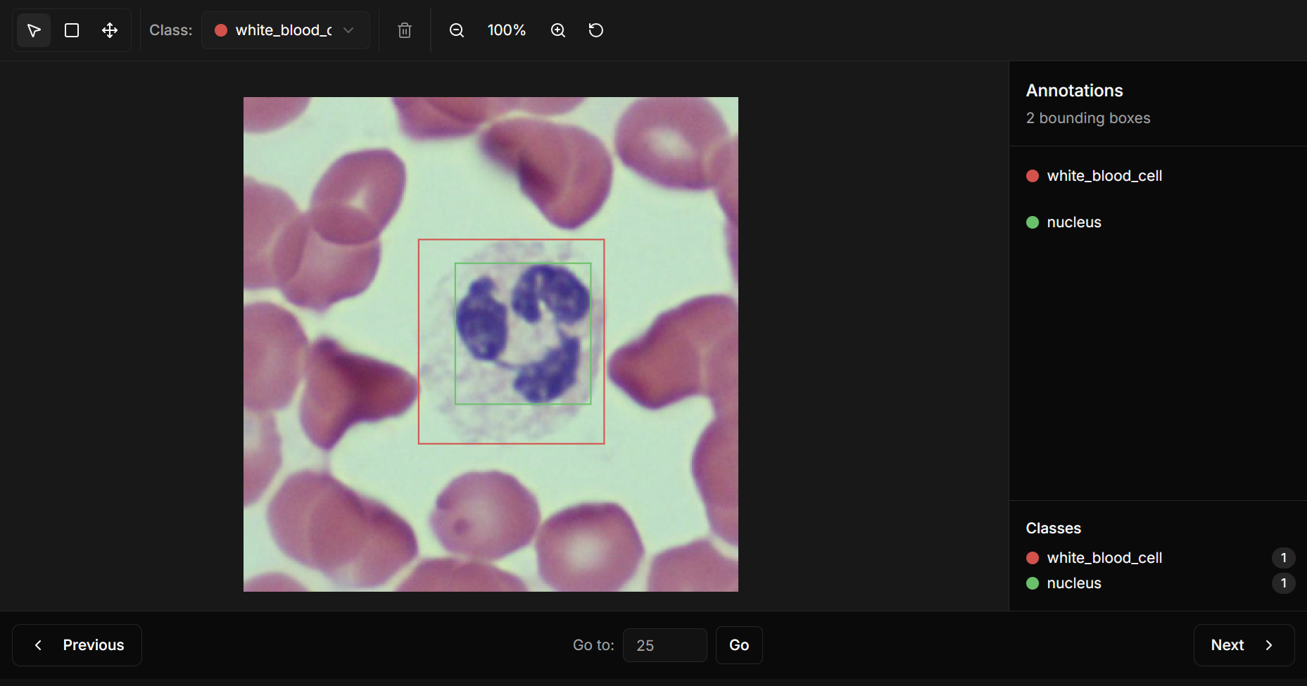Zoom out using the magnifier minus icon
The image size is (1307, 686).
[457, 30]
